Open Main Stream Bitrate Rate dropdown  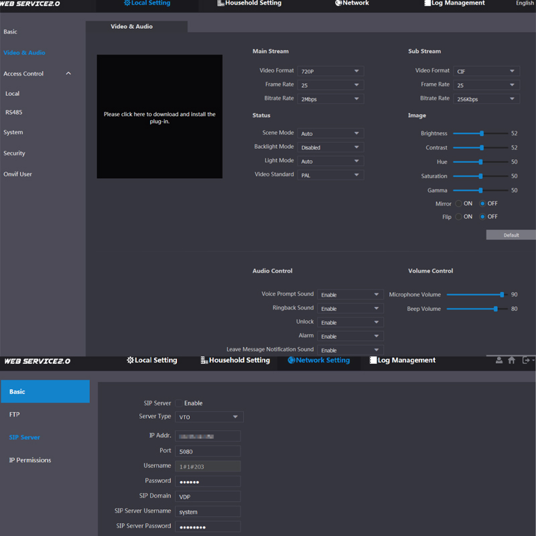(330, 99)
